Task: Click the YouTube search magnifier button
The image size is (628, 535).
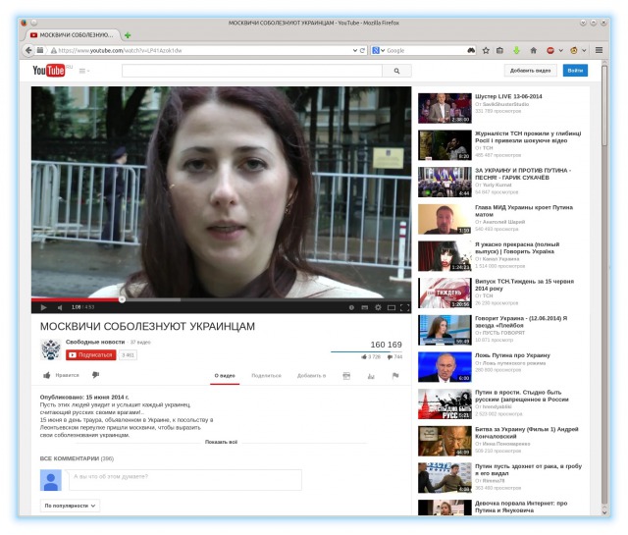Action: (396, 71)
